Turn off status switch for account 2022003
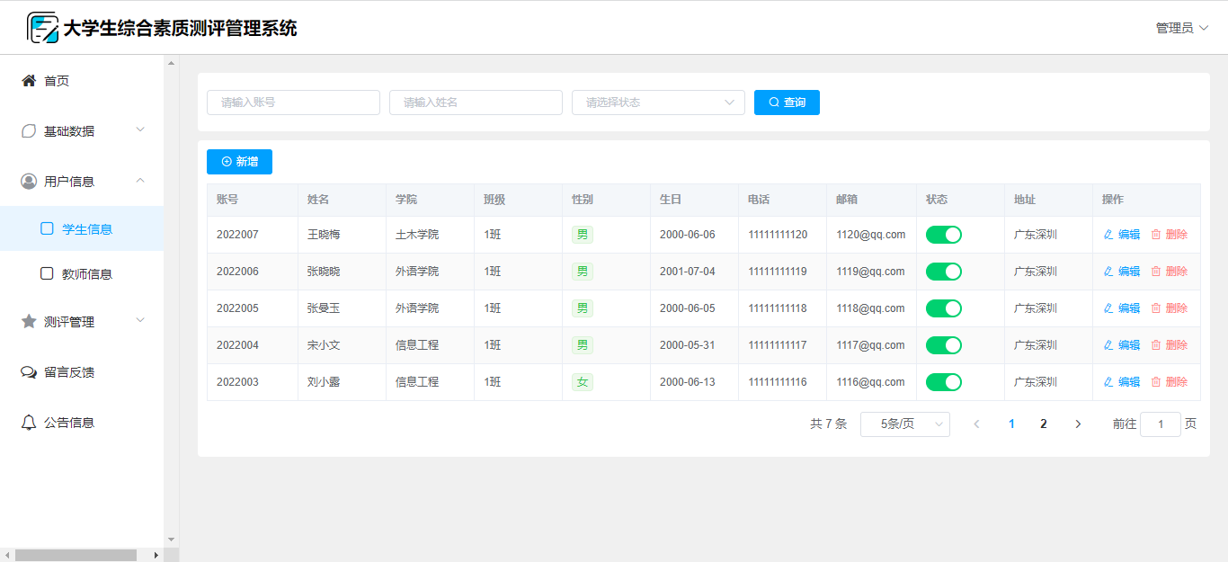 point(943,382)
